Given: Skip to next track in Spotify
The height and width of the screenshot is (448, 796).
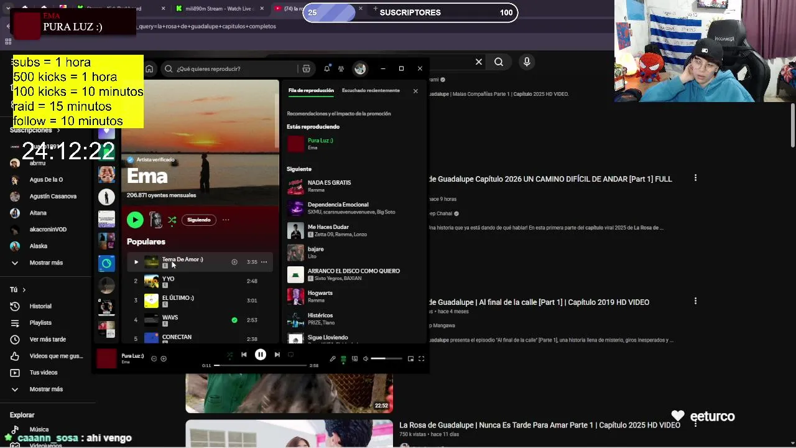Looking at the screenshot, I should (277, 355).
